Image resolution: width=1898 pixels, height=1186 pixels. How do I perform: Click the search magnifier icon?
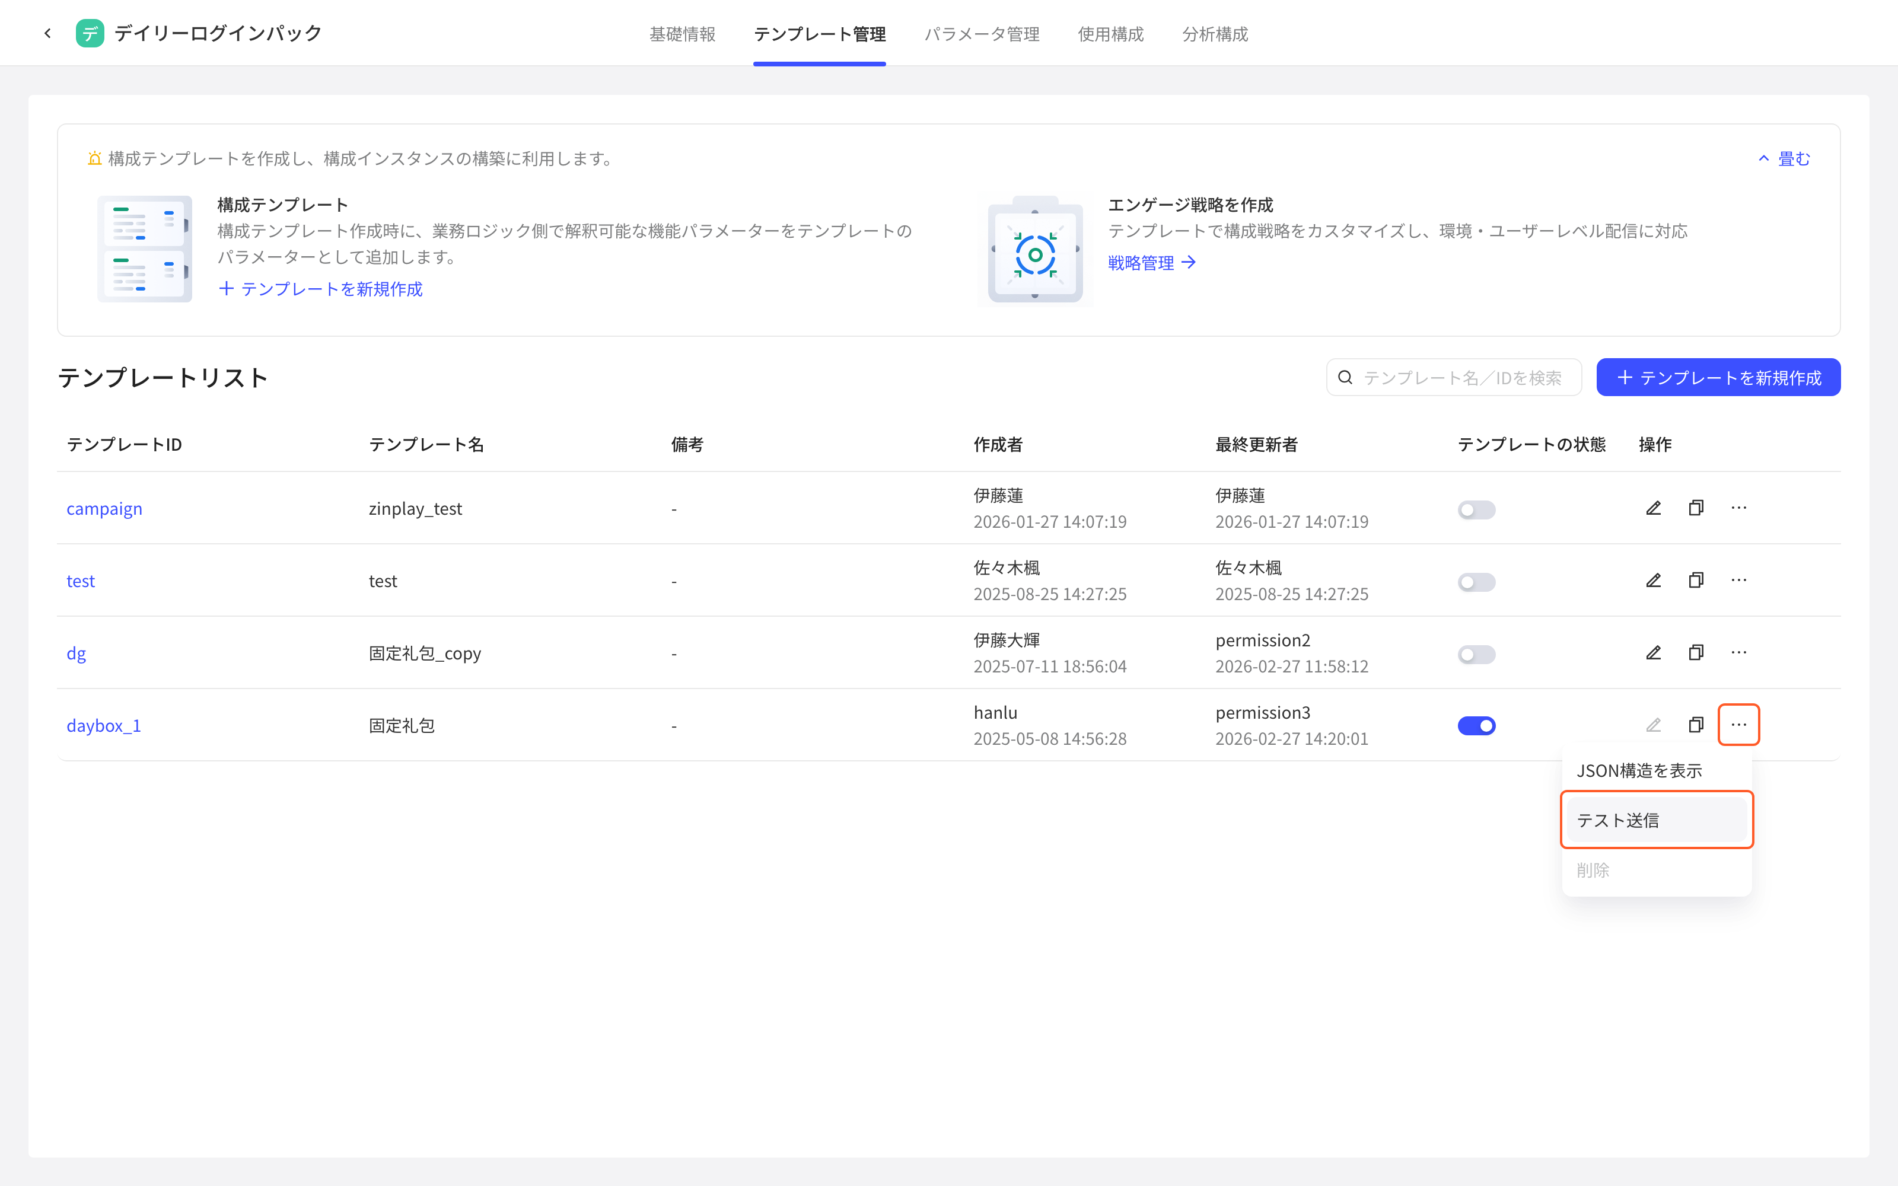tap(1345, 377)
